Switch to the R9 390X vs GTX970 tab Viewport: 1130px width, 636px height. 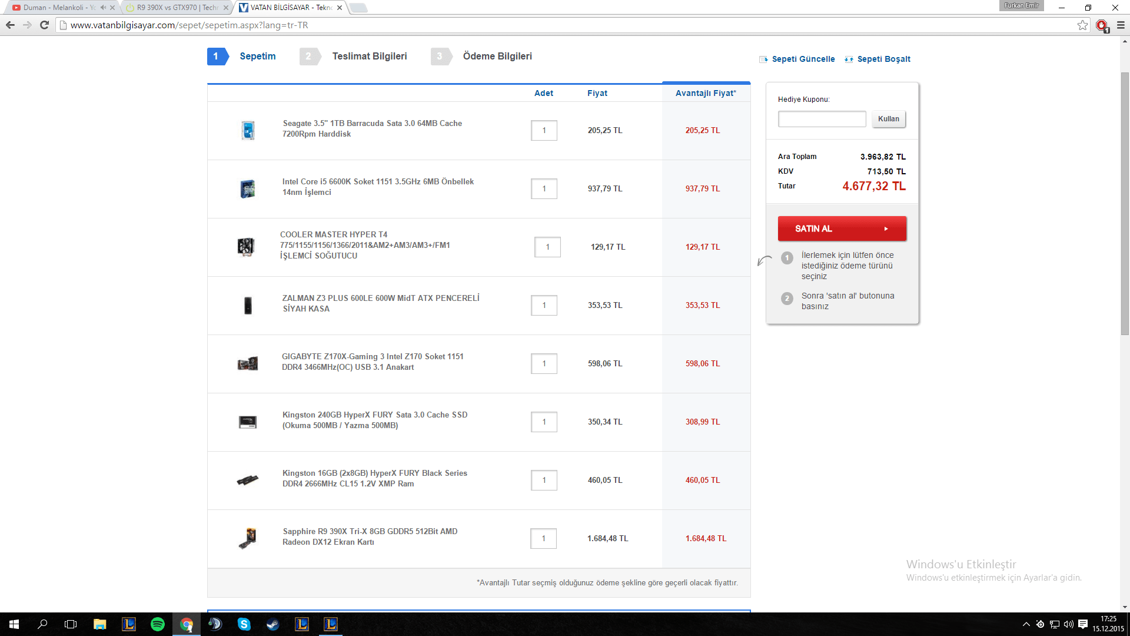(x=177, y=8)
